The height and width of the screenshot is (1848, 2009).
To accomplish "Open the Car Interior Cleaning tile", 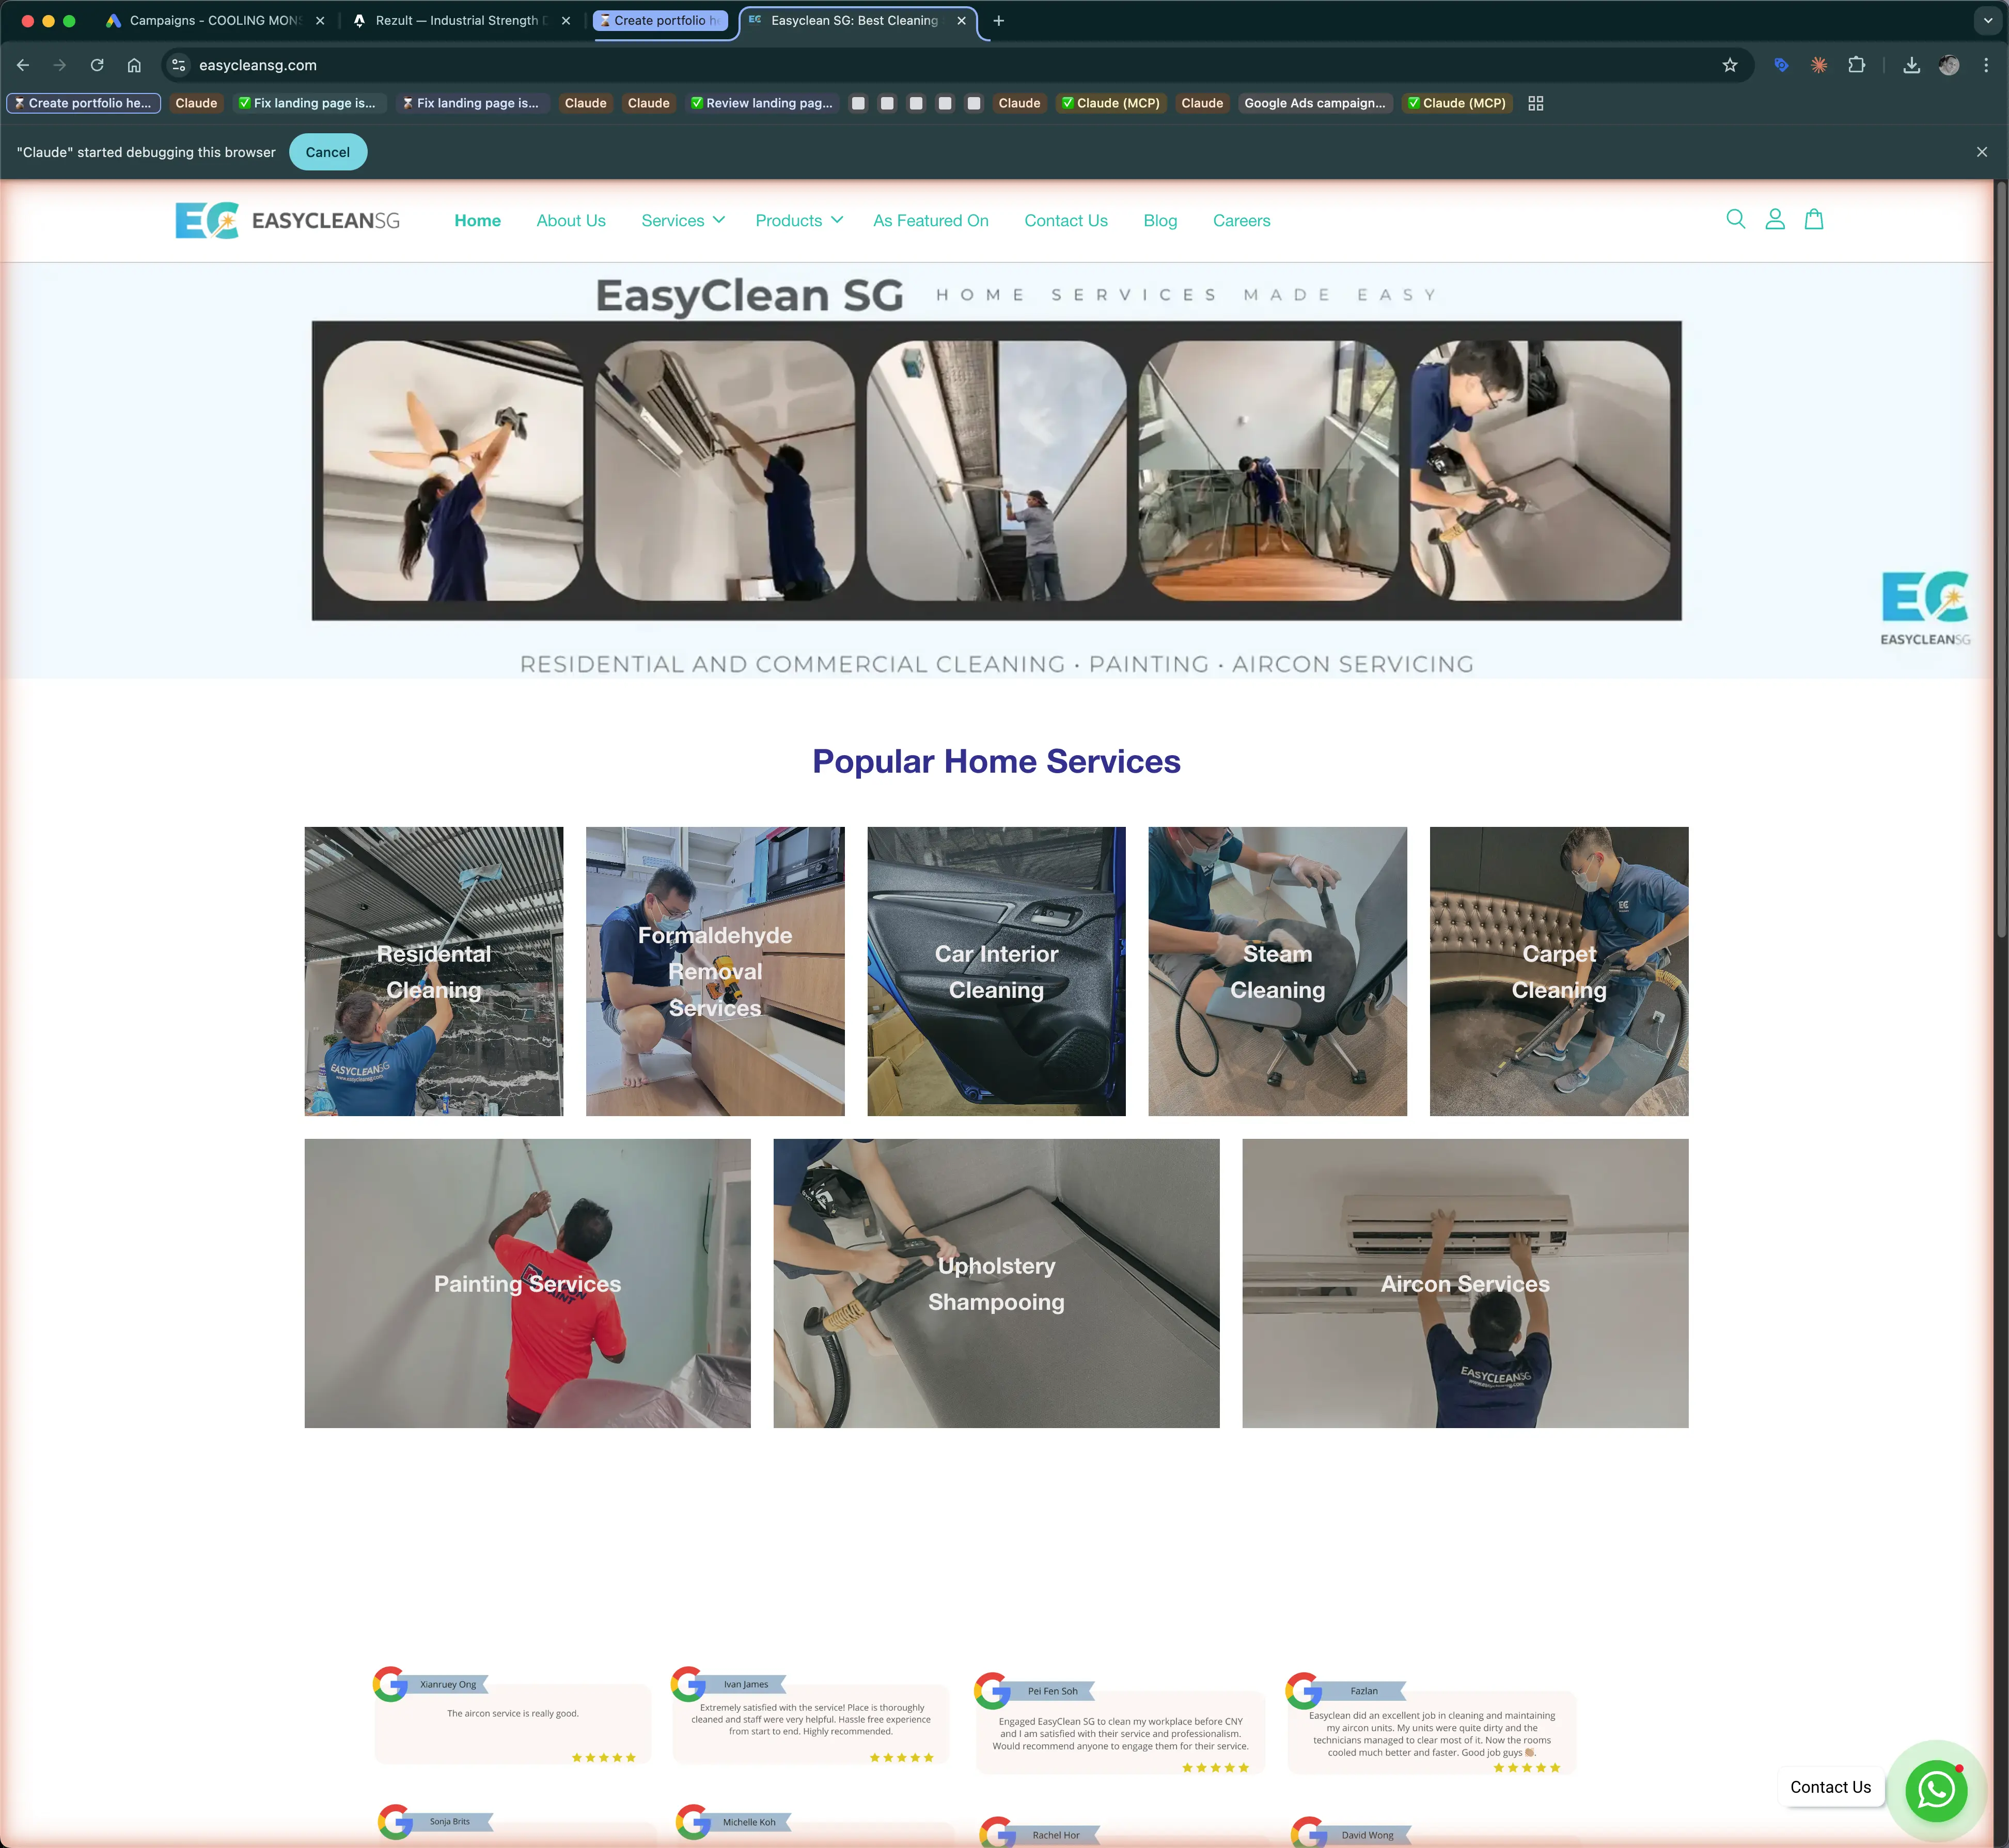I will 996,971.
